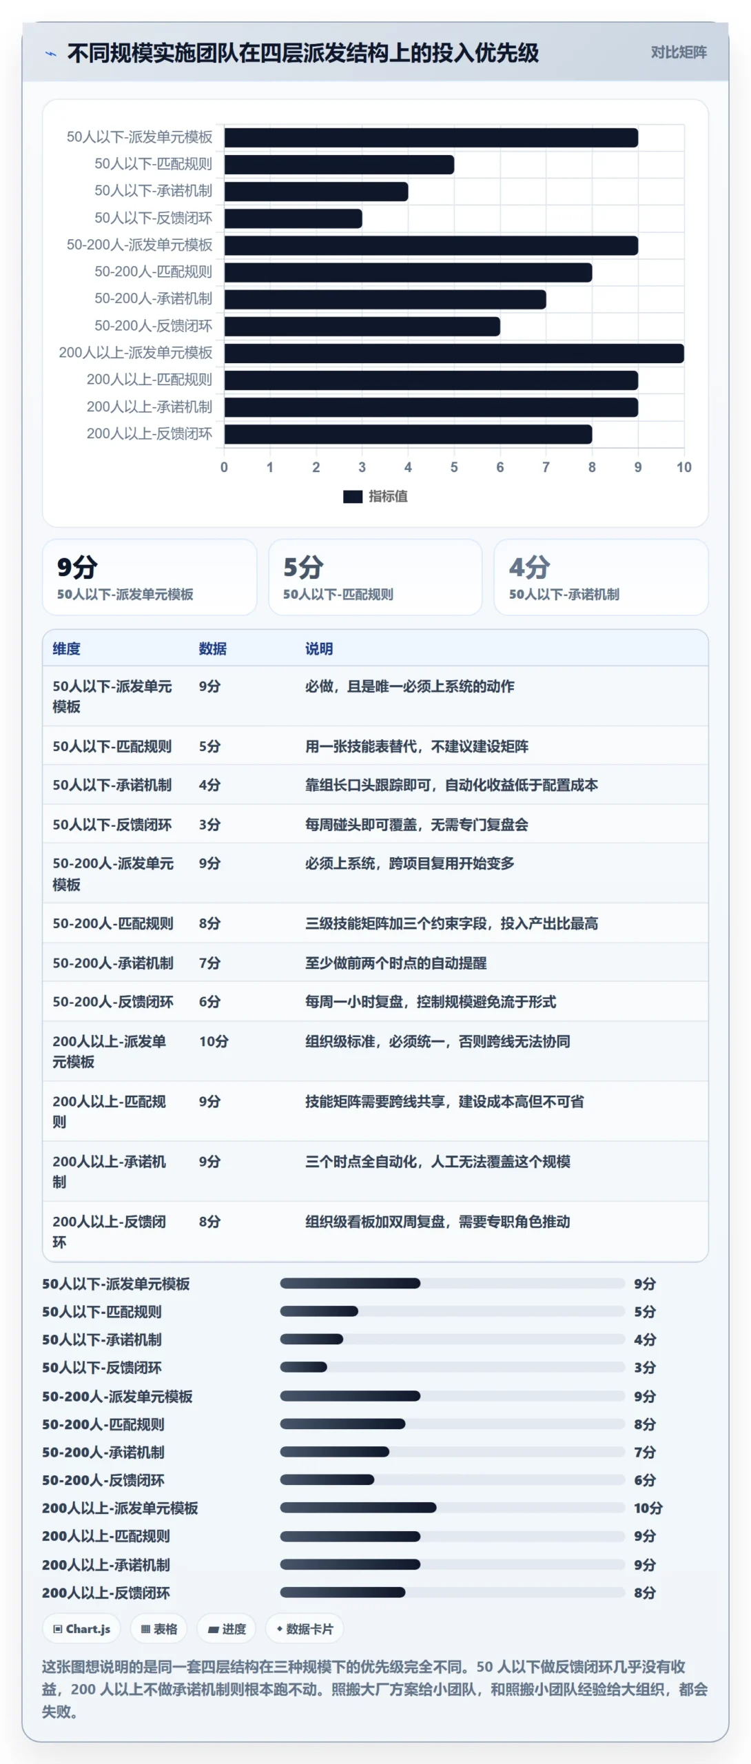Click the chart bar for 200人以上-反馈闭环
Screen dimensions: 751x1764
click(x=408, y=434)
